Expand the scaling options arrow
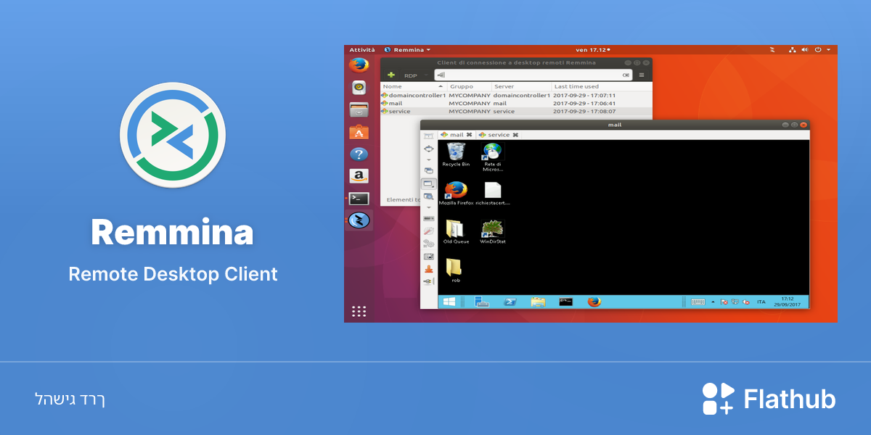 pos(428,207)
